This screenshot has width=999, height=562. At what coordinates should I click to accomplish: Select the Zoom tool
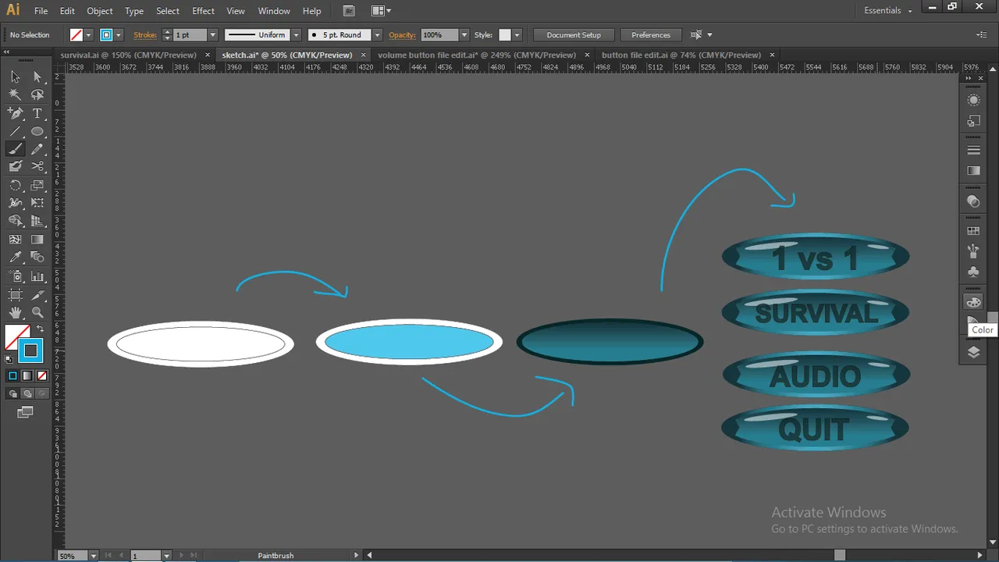pyautogui.click(x=37, y=313)
